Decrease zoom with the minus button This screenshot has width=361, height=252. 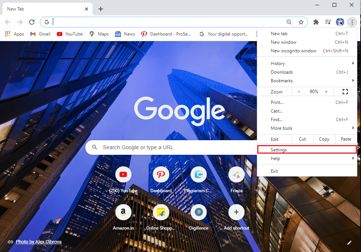pos(299,92)
